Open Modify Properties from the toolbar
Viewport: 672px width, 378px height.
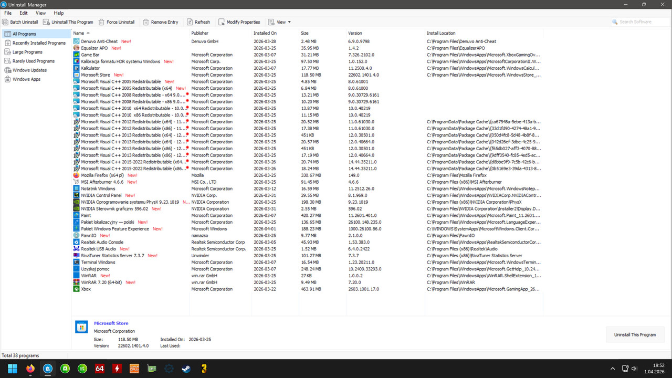point(239,22)
